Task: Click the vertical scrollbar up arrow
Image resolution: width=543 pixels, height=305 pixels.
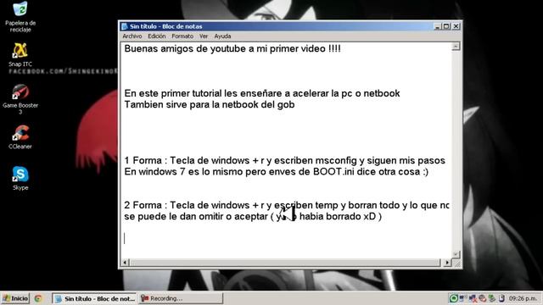Action: click(x=456, y=47)
